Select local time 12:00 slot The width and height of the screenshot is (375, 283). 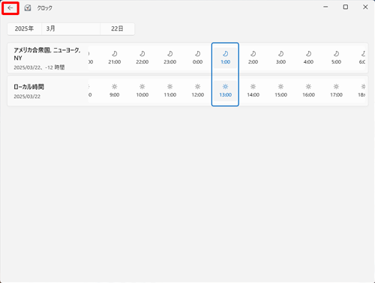[197, 91]
